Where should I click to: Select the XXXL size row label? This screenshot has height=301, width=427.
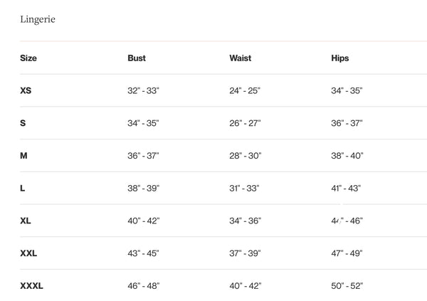pos(32,286)
